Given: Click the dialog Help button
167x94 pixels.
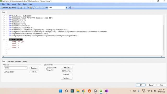Looking at the screenshot, I should (161, 85).
